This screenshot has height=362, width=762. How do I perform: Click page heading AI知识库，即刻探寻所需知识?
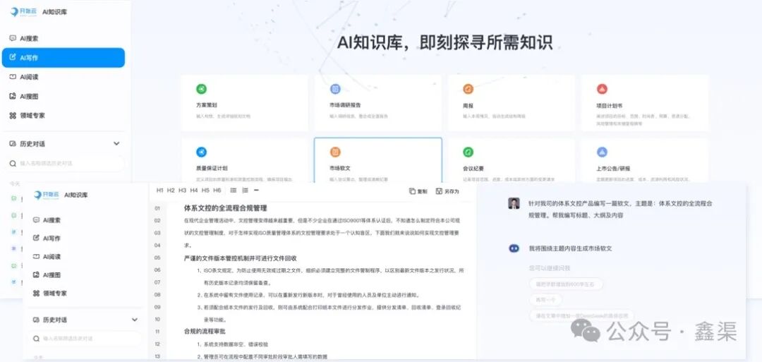point(445,42)
